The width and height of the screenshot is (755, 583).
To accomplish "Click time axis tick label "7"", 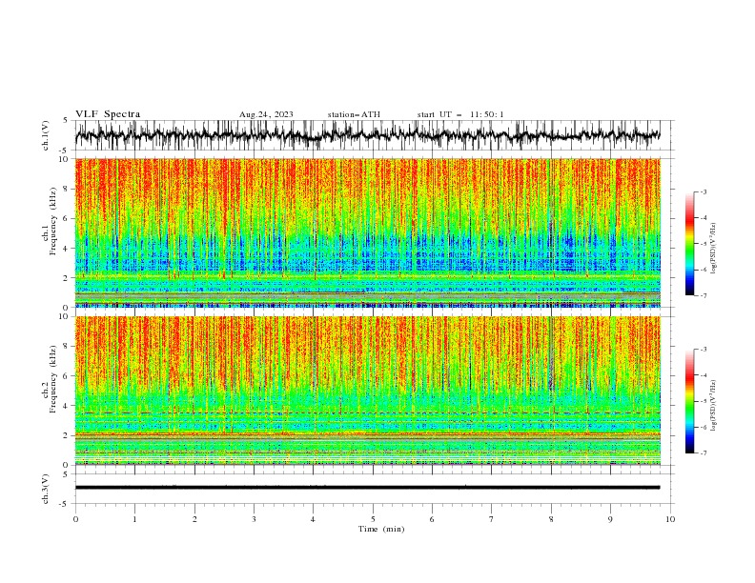I will (492, 519).
